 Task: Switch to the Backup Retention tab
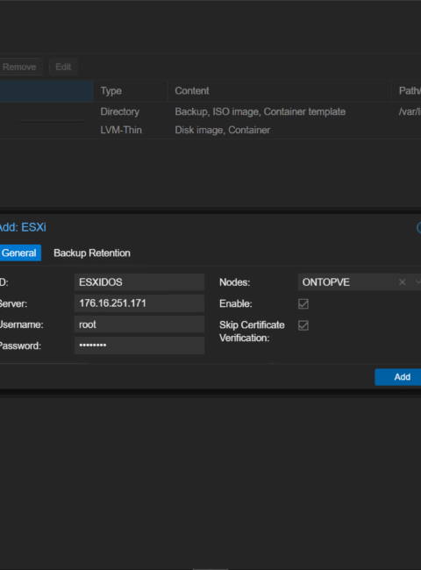click(x=92, y=253)
